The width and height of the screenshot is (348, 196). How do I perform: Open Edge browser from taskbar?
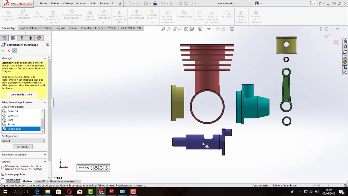click(37, 192)
